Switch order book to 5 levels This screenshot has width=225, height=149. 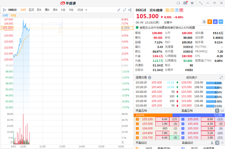(217, 110)
